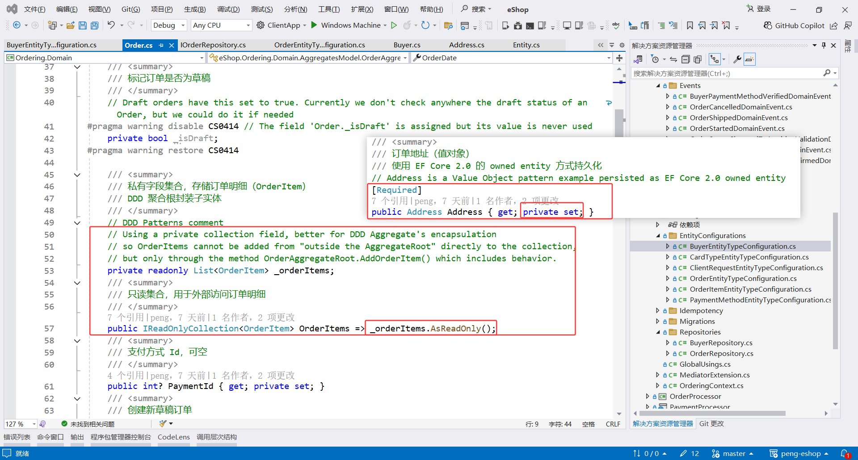Open the 工具(T) menu
Viewport: 858px width, 460px height.
point(329,9)
